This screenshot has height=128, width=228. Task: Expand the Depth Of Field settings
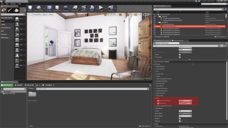click(155, 93)
